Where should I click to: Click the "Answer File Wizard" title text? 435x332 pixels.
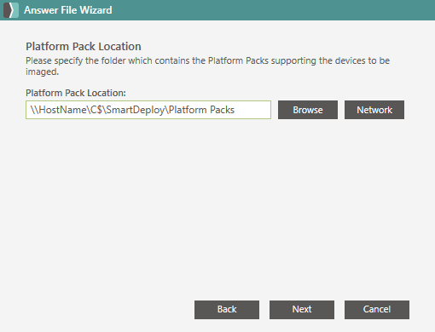click(68, 10)
